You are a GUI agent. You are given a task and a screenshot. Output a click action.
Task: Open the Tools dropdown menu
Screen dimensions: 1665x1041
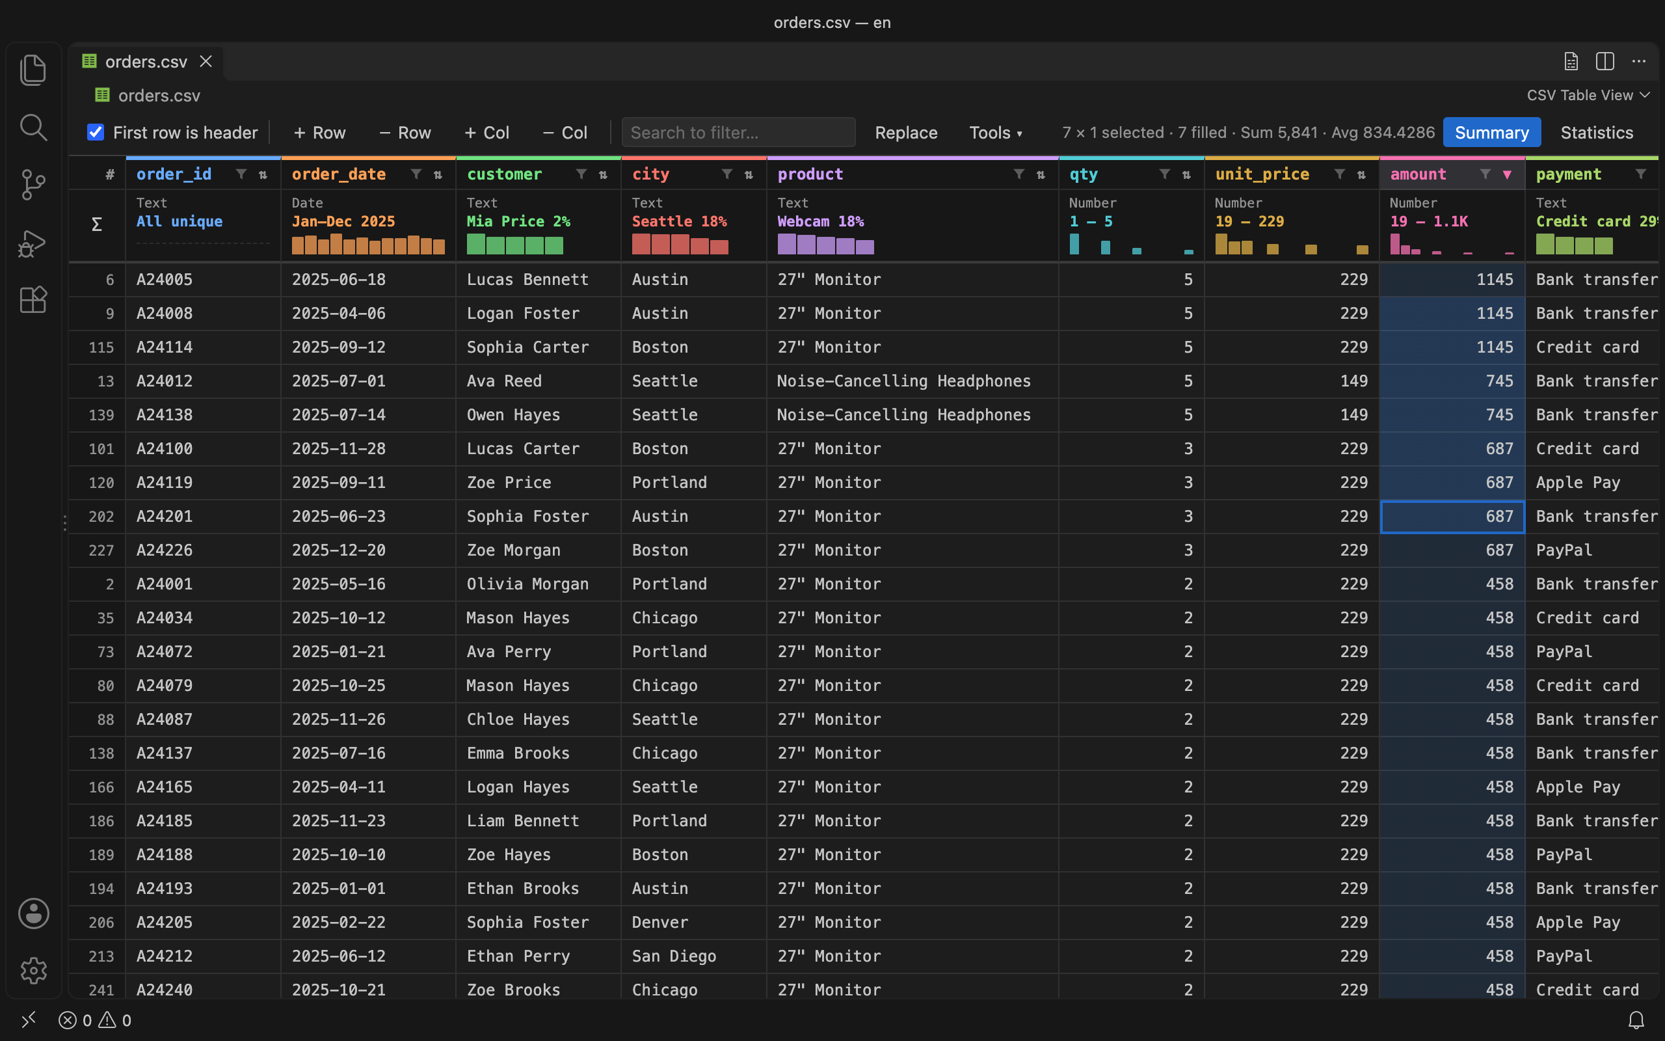pyautogui.click(x=996, y=132)
